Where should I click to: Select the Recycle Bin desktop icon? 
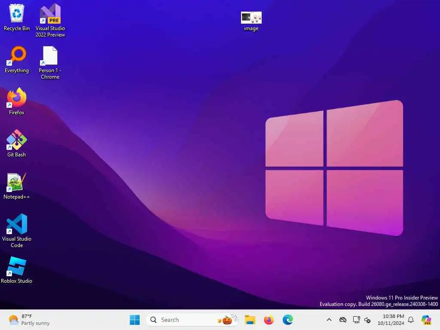click(x=17, y=17)
